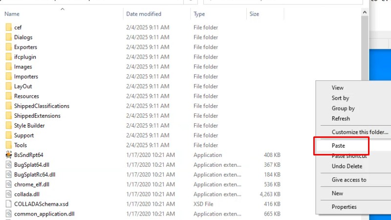Expand the Give access to submenu
The image size is (391, 220).
[349, 180]
